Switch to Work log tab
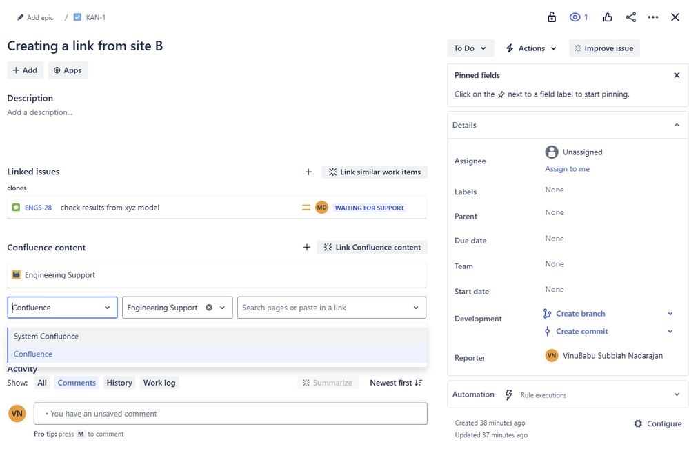This screenshot has width=689, height=460. coord(159,383)
